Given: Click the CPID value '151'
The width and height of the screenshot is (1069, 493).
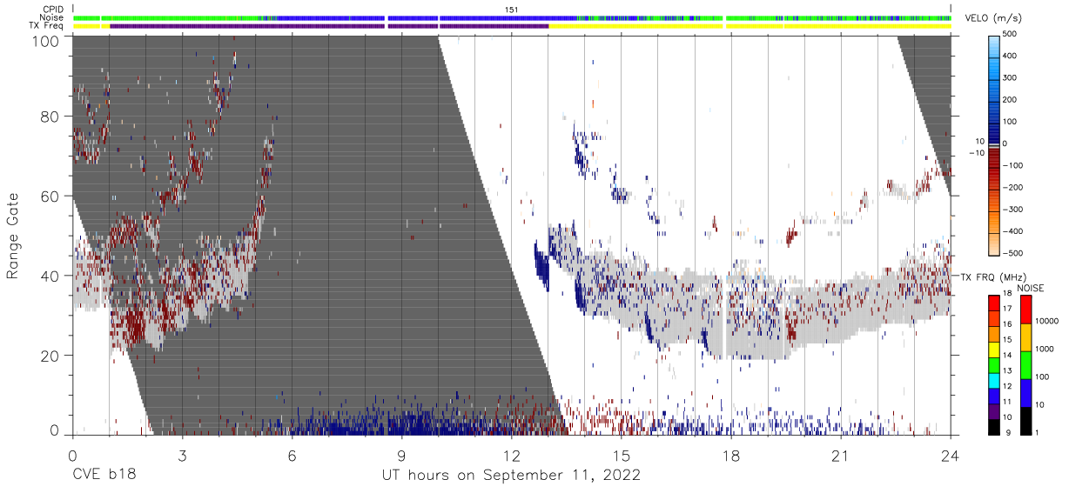Looking at the screenshot, I should click(x=512, y=10).
